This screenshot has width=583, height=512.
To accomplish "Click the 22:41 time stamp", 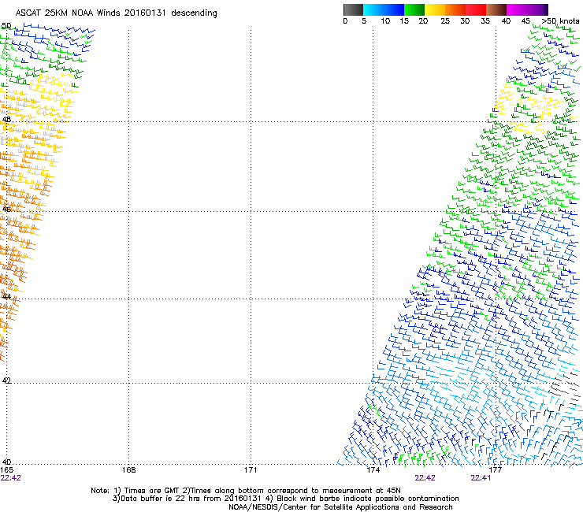I will pyautogui.click(x=481, y=478).
